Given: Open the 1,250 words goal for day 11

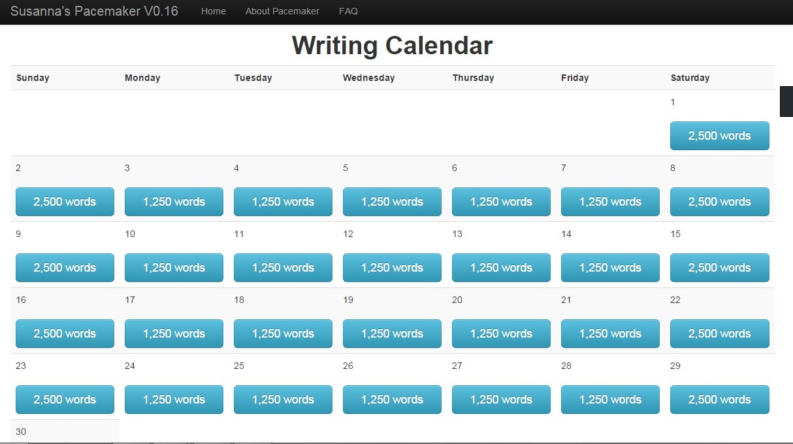Looking at the screenshot, I should point(283,268).
